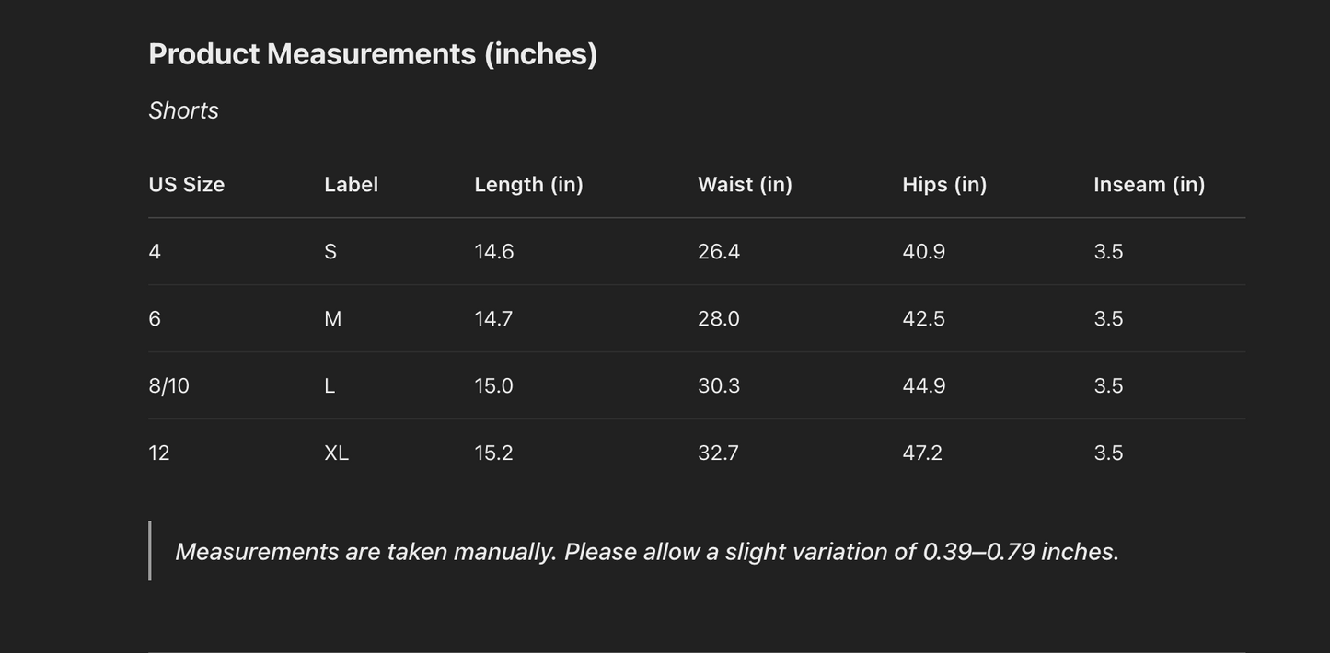Select the Hips (in) column header
Viewport: 1330px width, 653px height.
click(x=944, y=184)
